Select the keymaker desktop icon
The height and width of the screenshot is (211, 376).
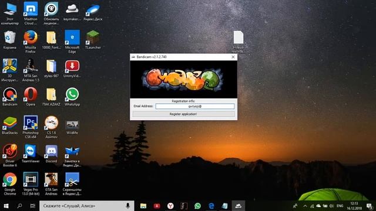pyautogui.click(x=72, y=11)
